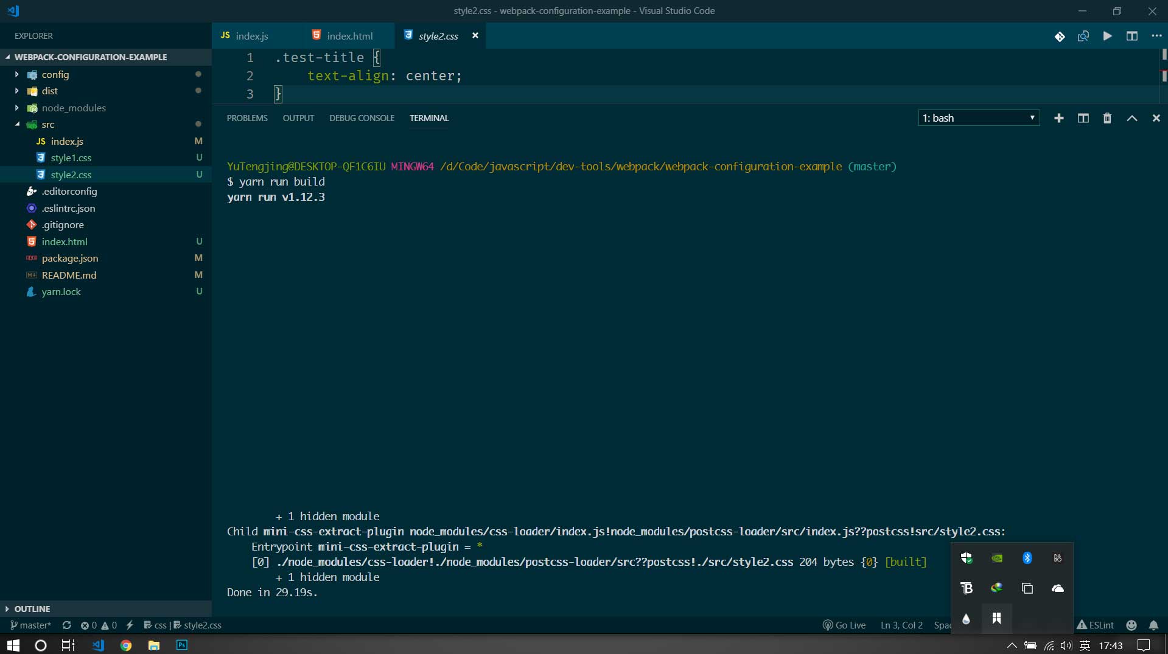Close the terminal panel
Image resolution: width=1168 pixels, height=654 pixels.
[x=1156, y=118]
